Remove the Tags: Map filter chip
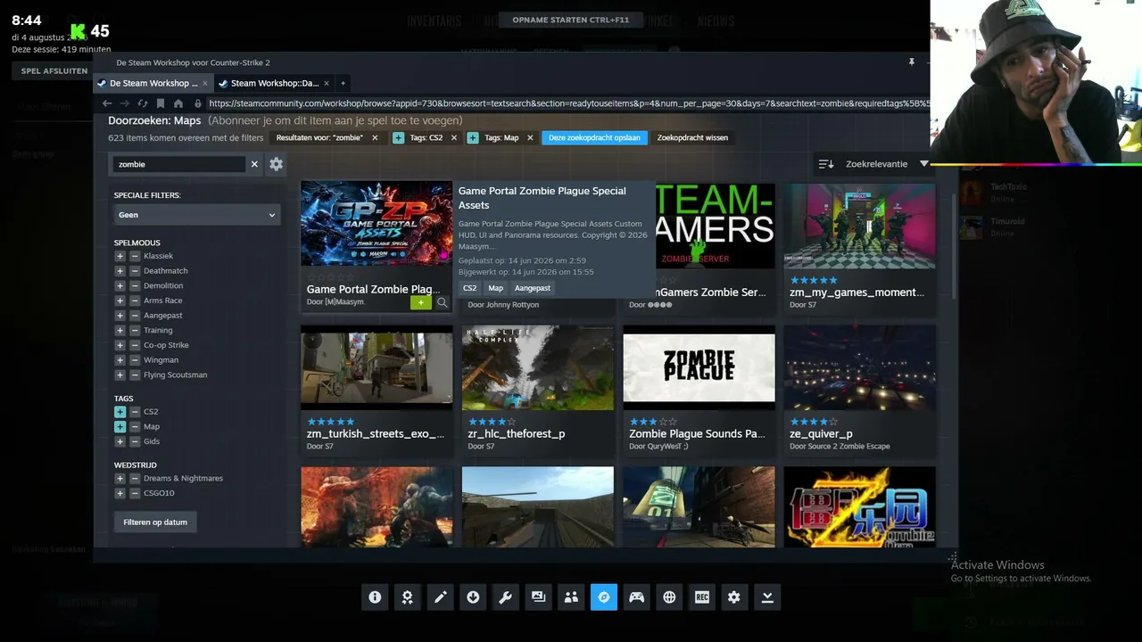 530,138
